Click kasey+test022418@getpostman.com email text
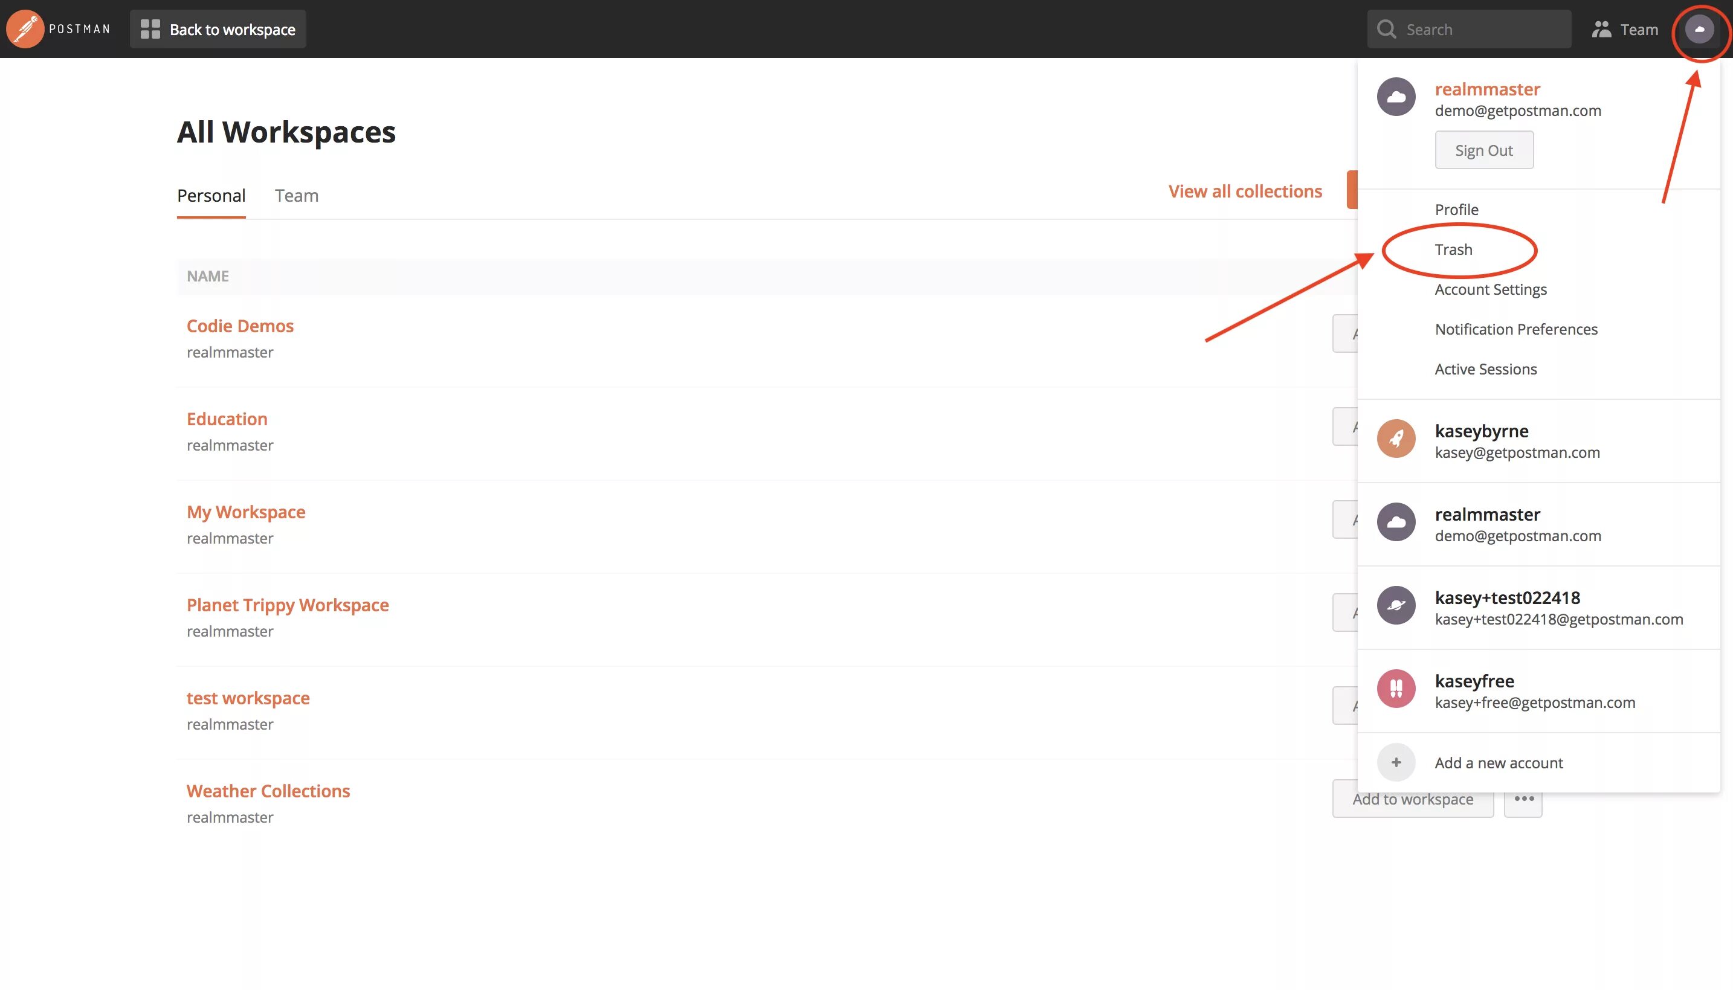The width and height of the screenshot is (1733, 990). (x=1558, y=620)
